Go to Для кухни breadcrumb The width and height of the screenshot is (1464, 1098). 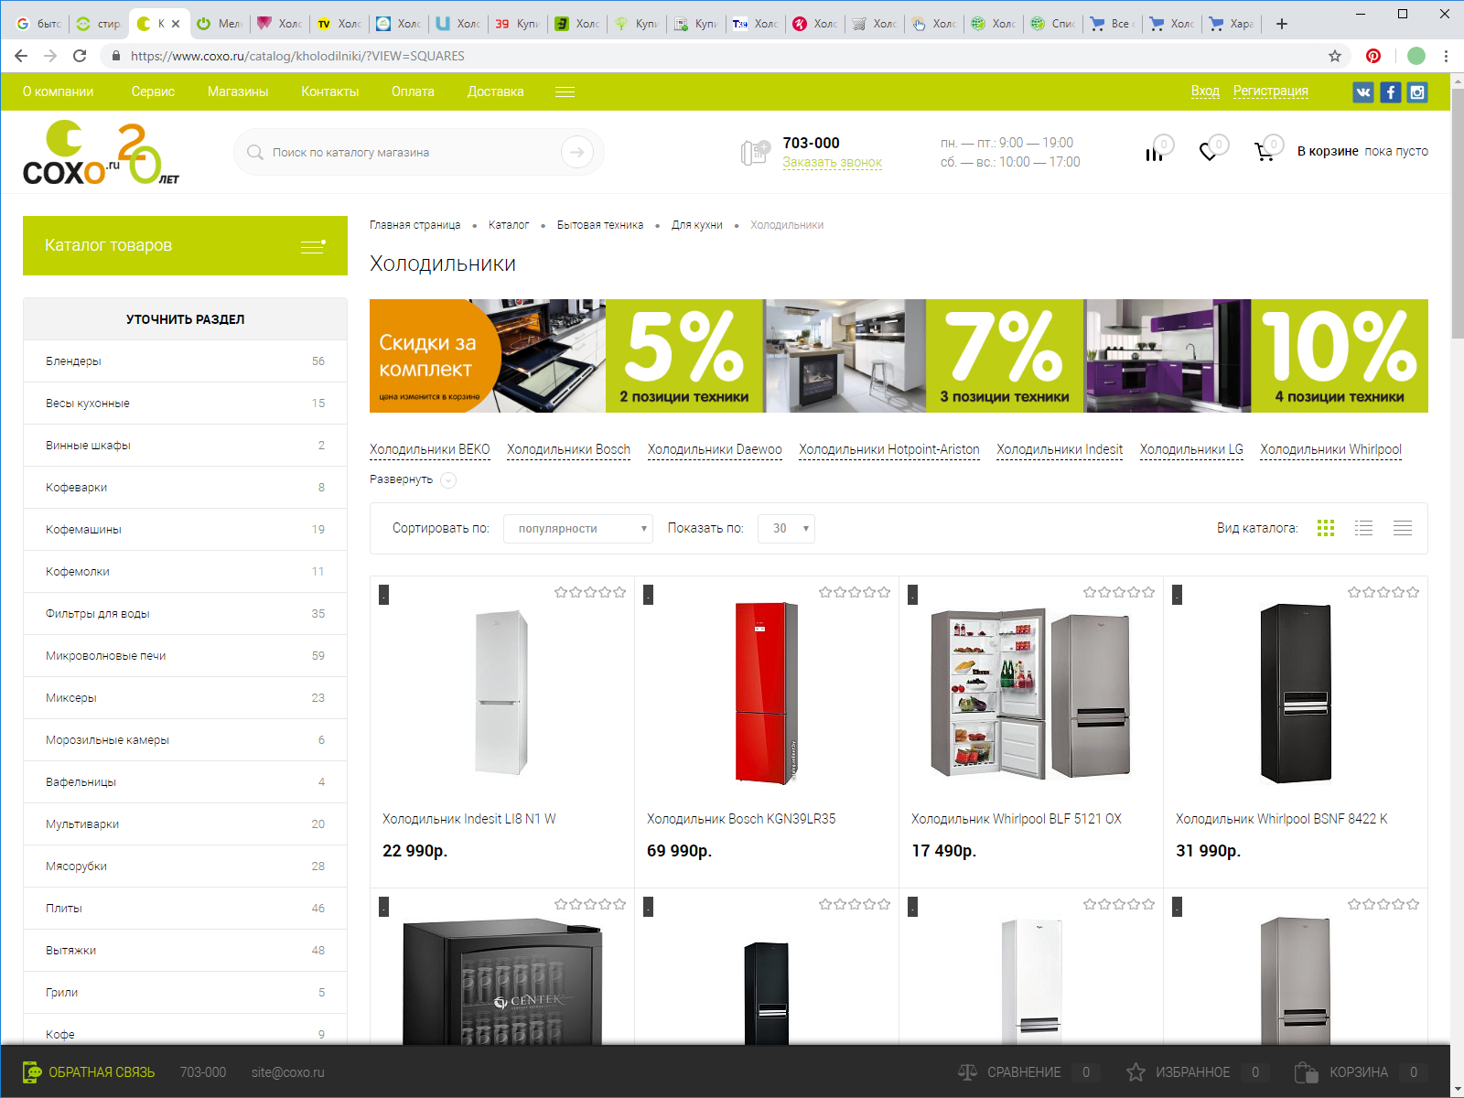pyautogui.click(x=697, y=225)
